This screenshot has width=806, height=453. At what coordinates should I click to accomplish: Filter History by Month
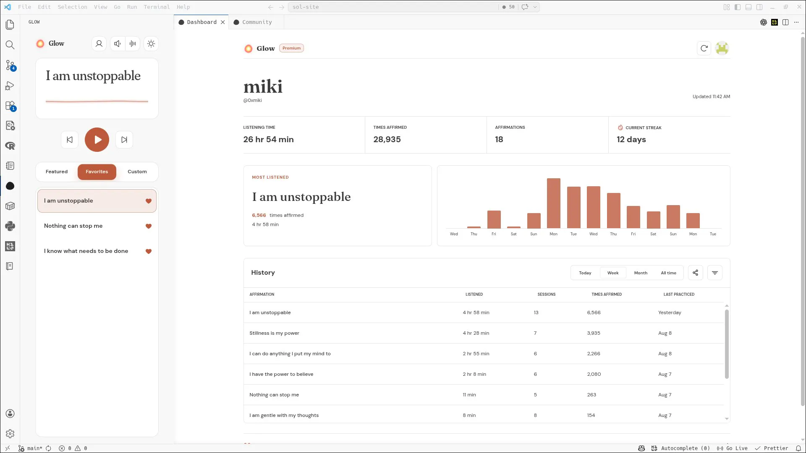[x=641, y=273]
